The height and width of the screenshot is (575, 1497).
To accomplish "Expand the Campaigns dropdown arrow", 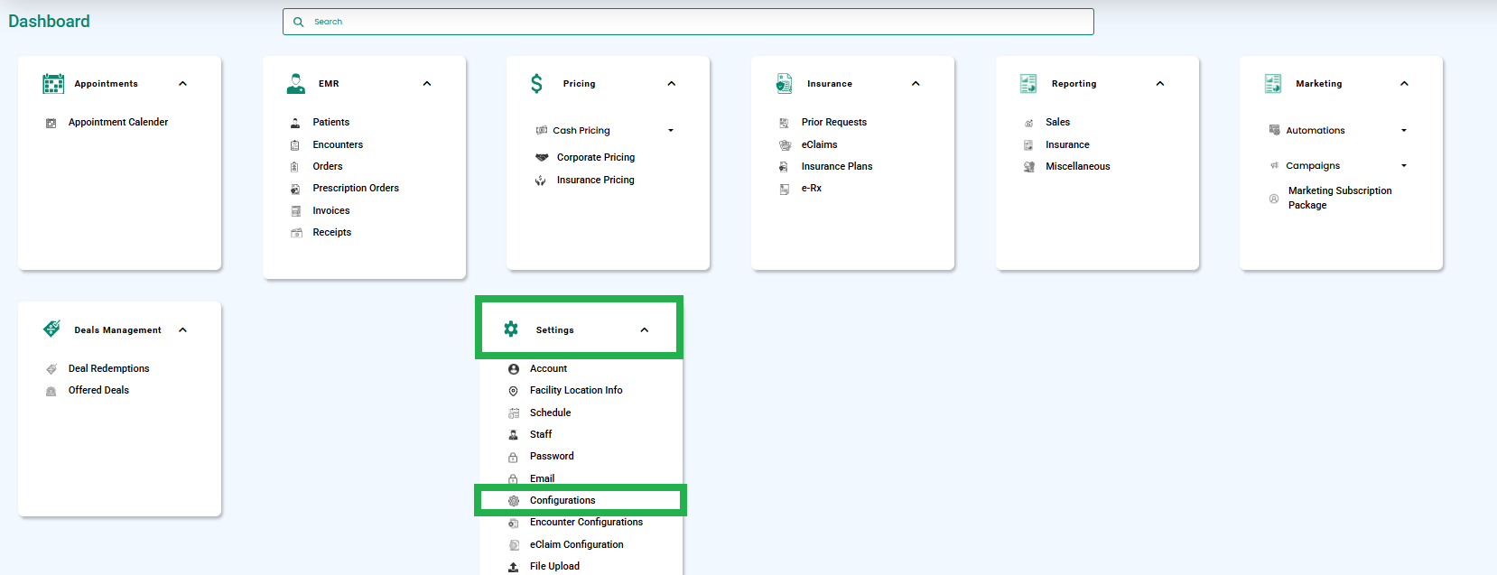I will click(x=1404, y=166).
